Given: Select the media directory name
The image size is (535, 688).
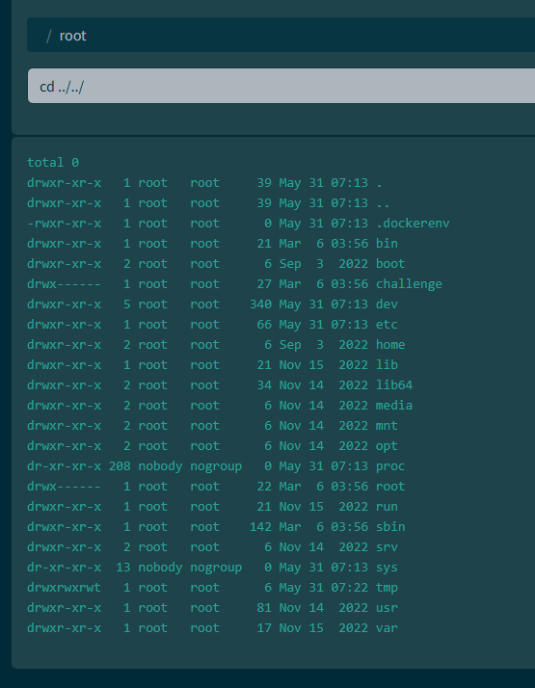Looking at the screenshot, I should pyautogui.click(x=394, y=406).
